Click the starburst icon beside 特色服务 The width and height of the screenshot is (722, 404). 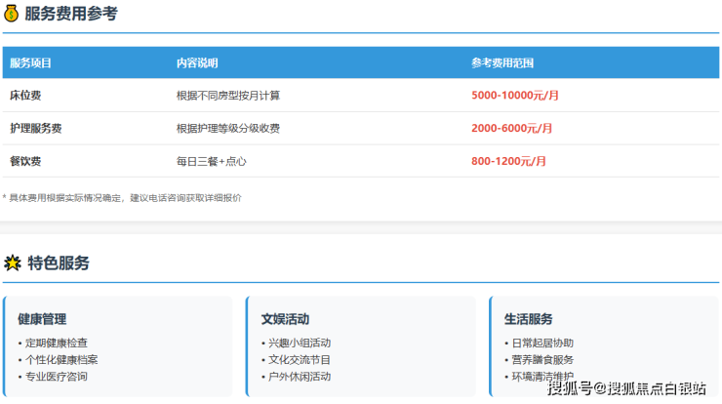point(13,263)
